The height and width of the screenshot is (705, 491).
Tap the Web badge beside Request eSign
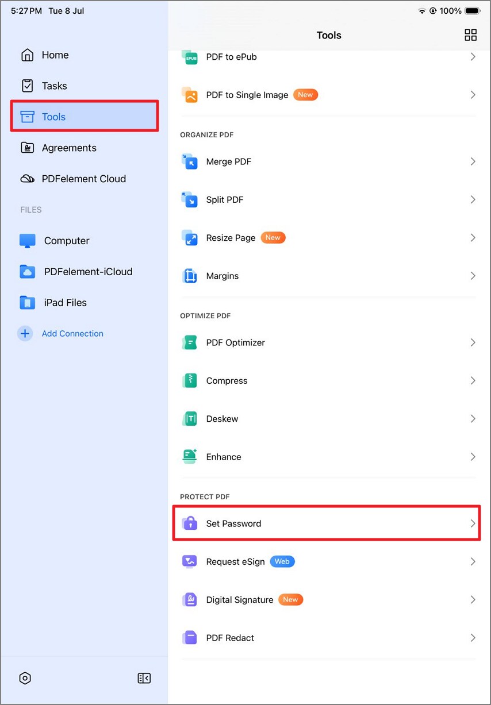tap(282, 561)
